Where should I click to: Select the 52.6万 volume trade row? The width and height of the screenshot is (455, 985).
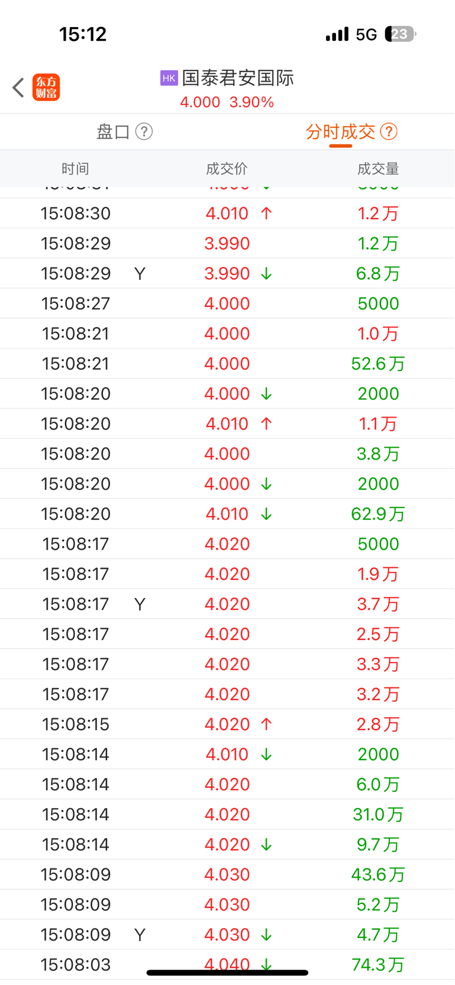coord(227,363)
